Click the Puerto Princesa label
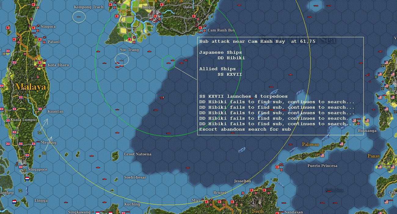This screenshot has height=214, width=397. (322, 166)
